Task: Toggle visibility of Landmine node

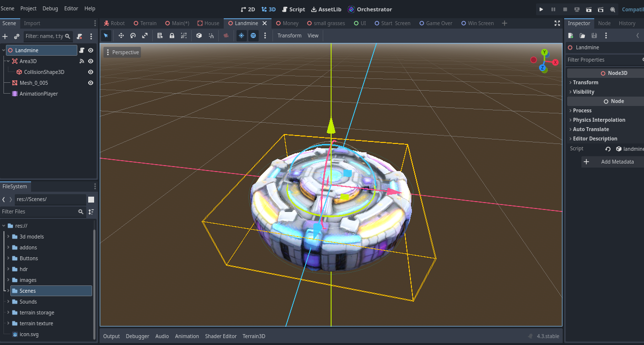Action: 91,50
